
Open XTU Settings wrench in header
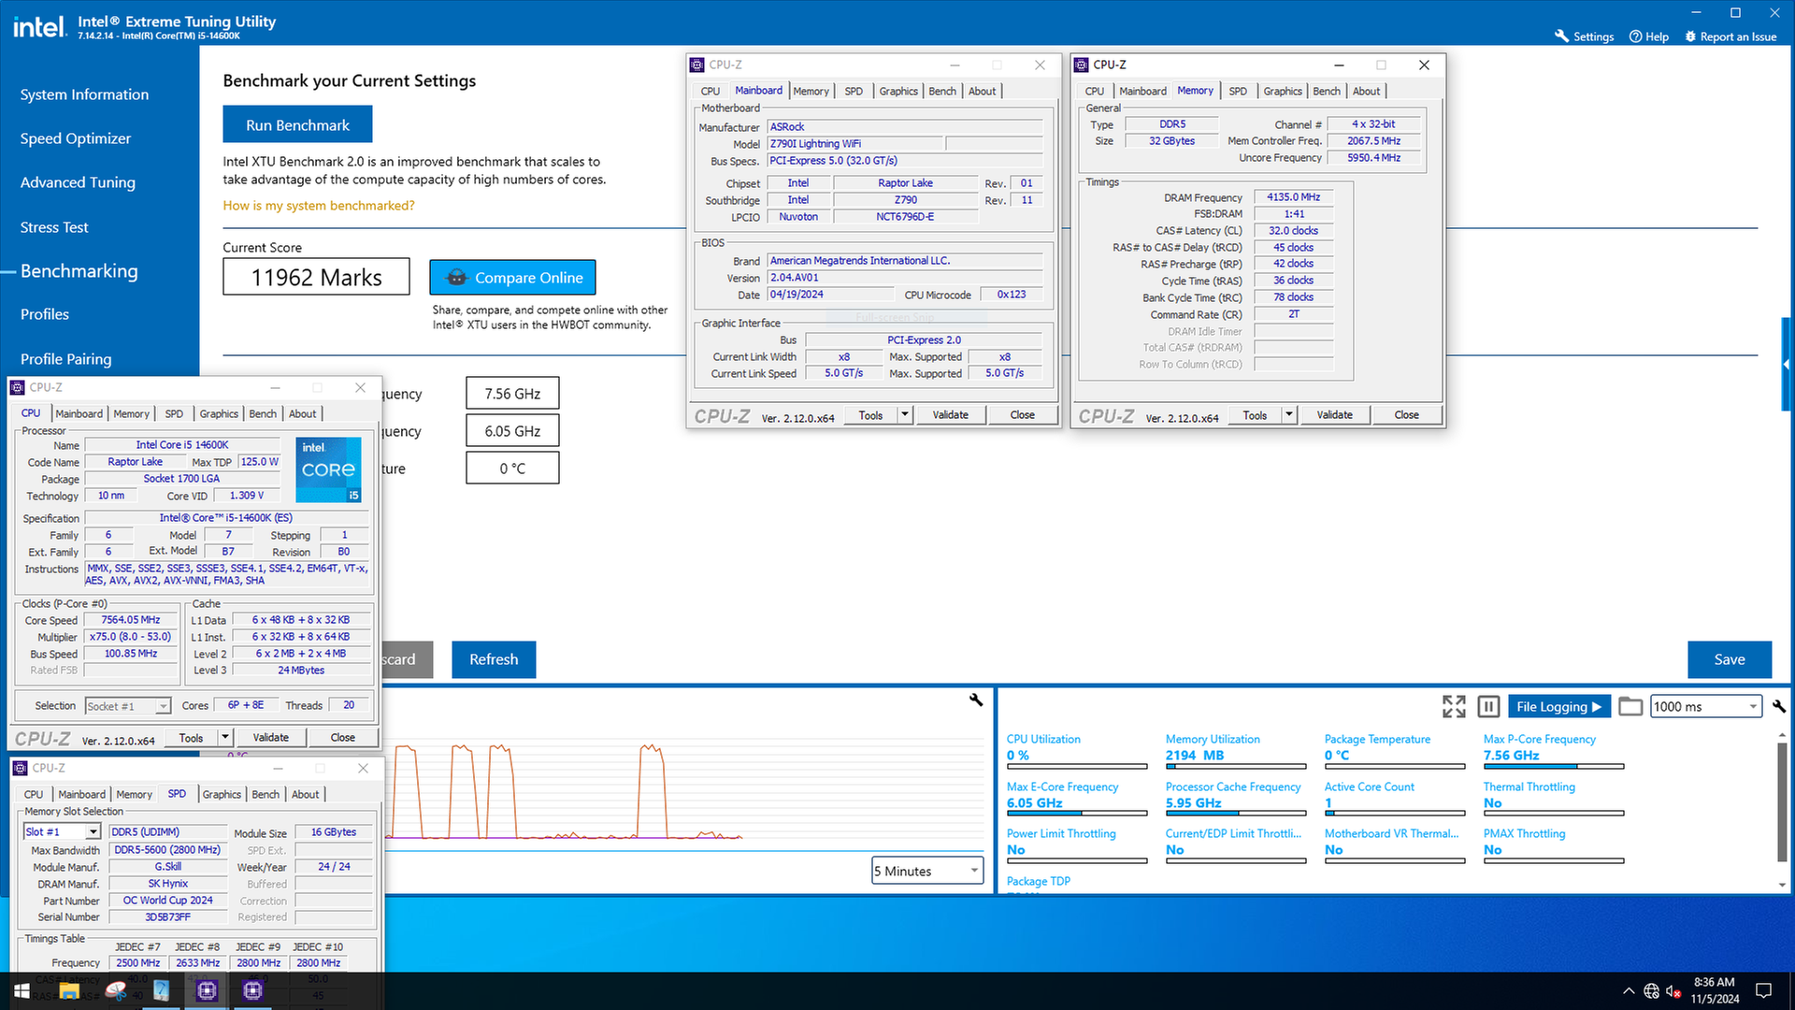click(x=1561, y=36)
